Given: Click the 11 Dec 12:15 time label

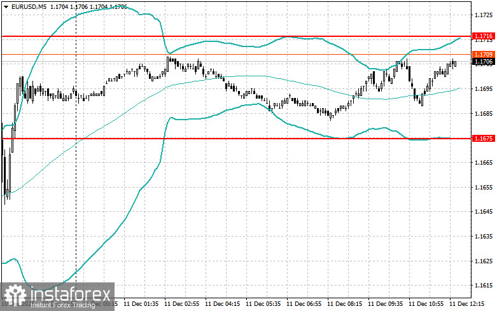Looking at the screenshot, I should point(467,304).
